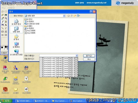Screen dimensions: 138x103
Task: Select the Polygon shape tool
Action: point(6,32)
